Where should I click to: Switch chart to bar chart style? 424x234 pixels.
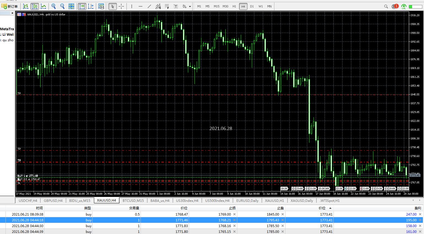point(26,6)
